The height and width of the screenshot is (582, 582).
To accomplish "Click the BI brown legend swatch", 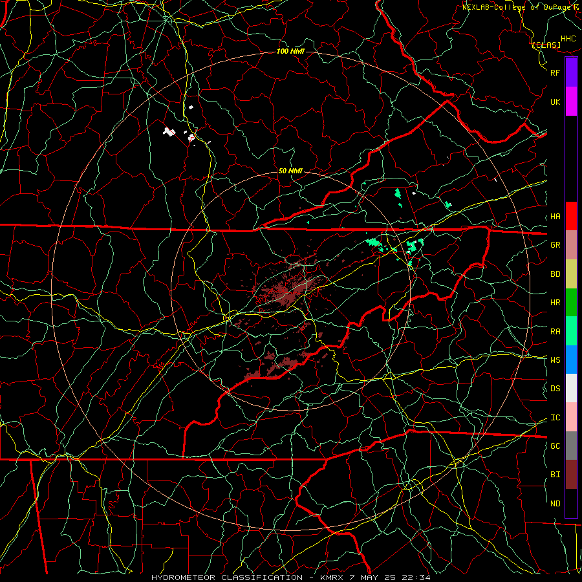I will [571, 475].
